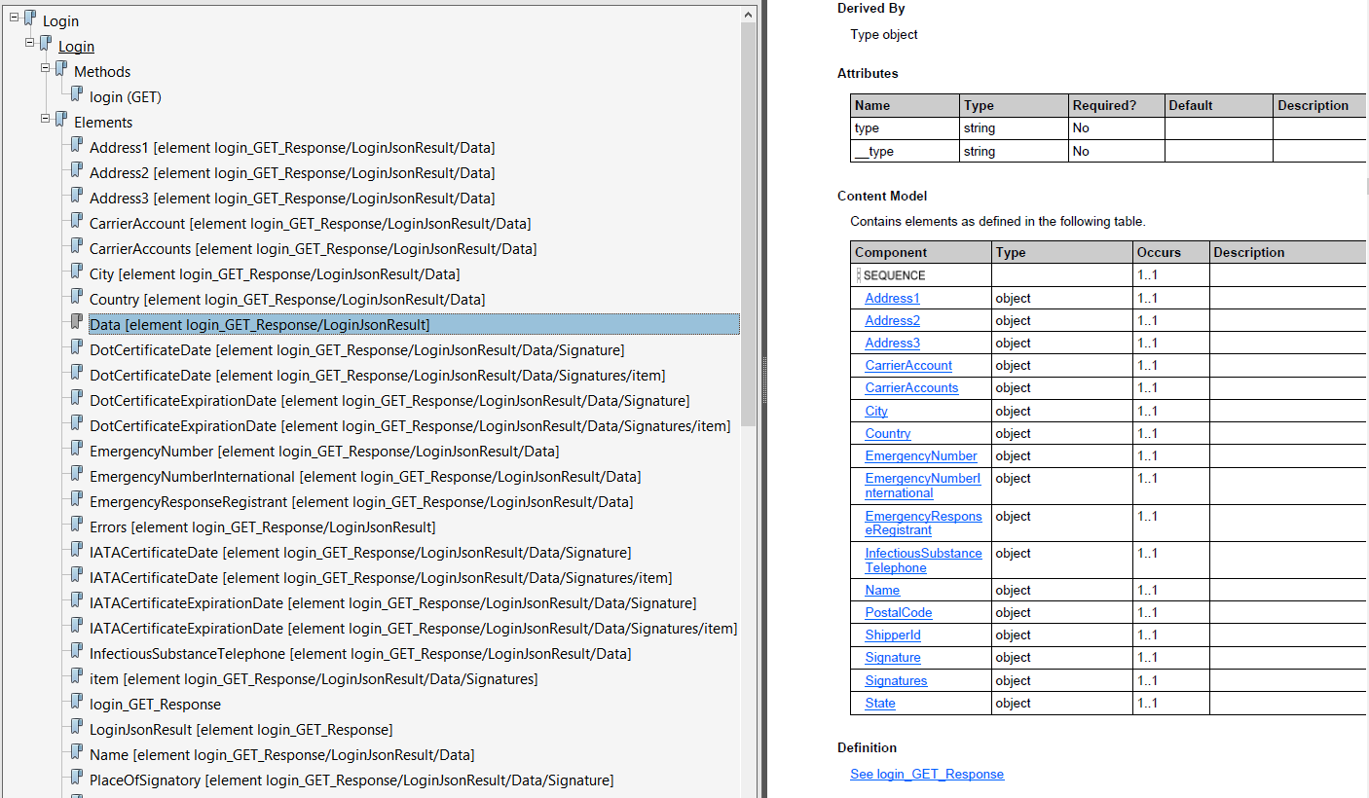The image size is (1369, 798).
Task: Follow the PostalCode component link
Action: click(899, 612)
